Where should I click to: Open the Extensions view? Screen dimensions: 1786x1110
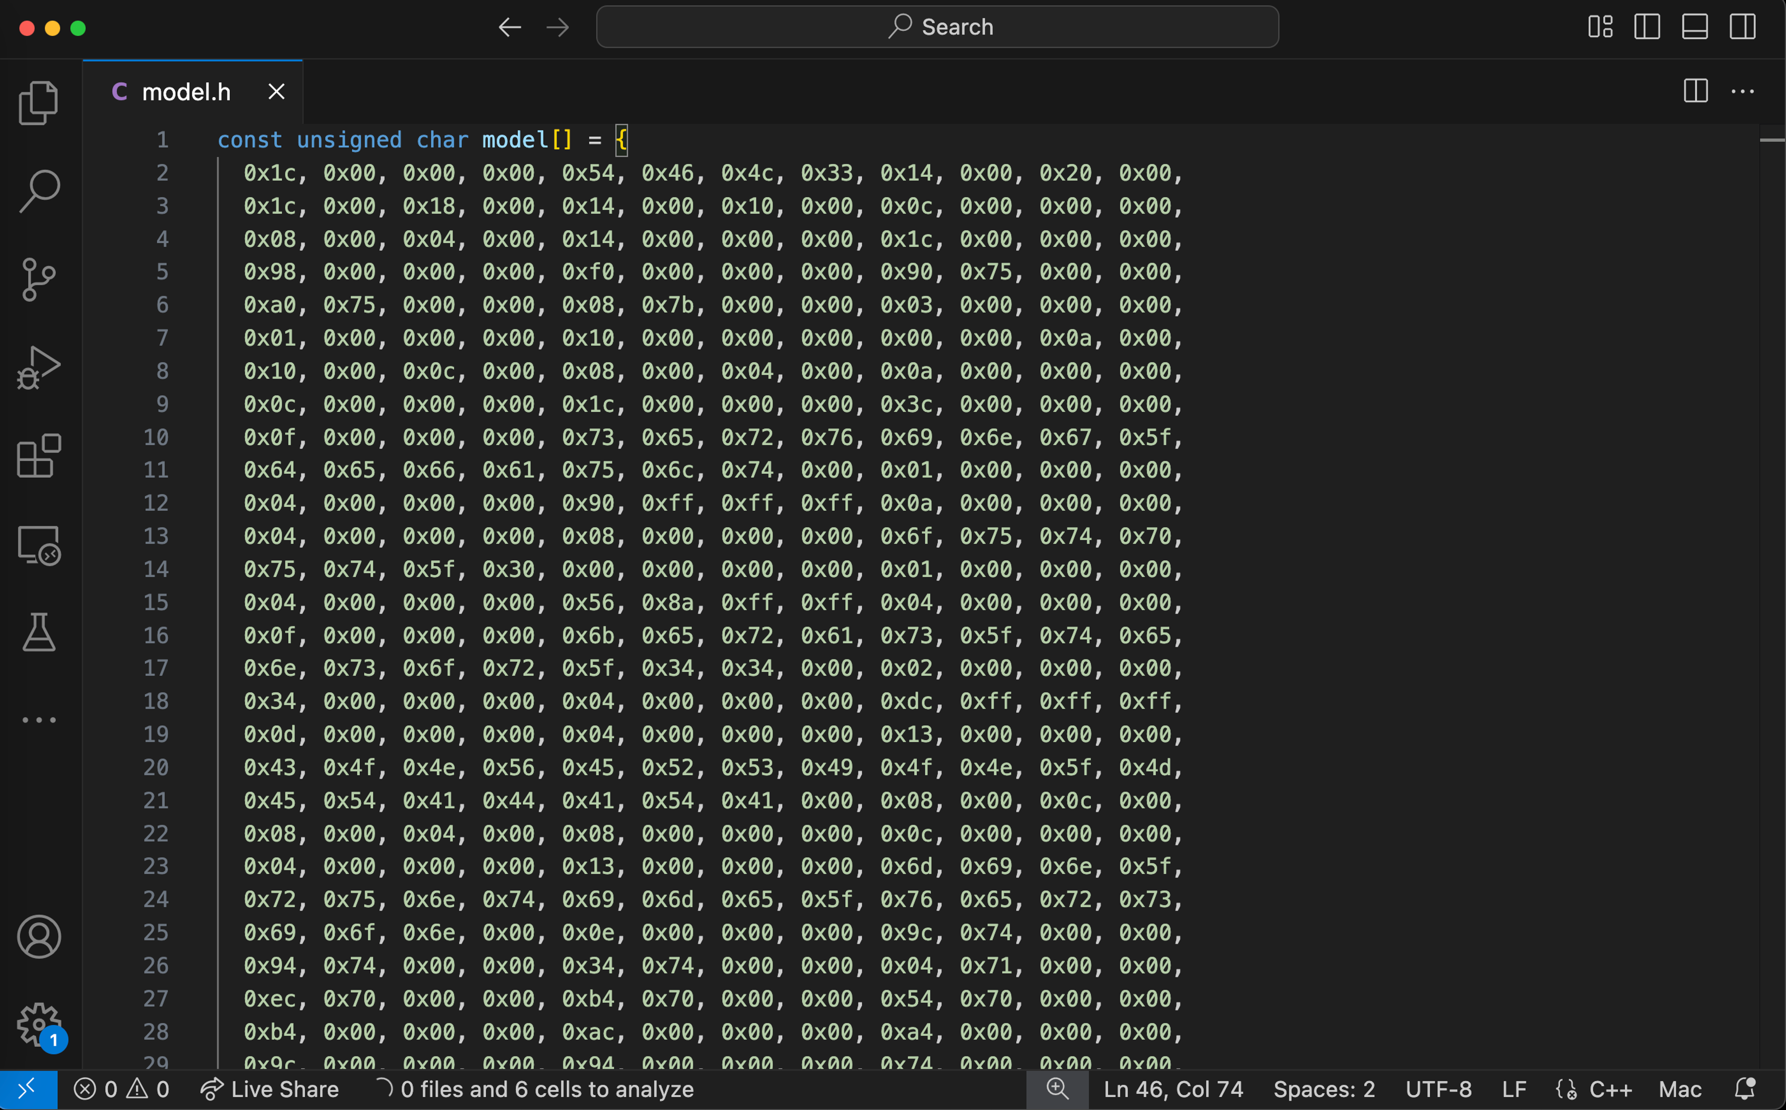coord(38,456)
